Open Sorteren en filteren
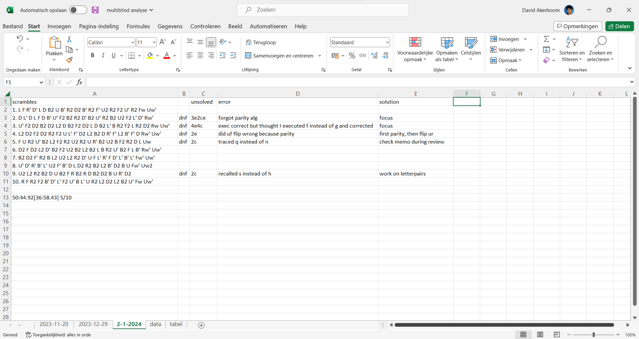Screen dimensions: 639x339 [x=572, y=49]
